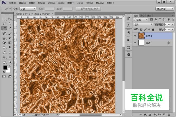Image resolution: width=176 pixels, height=117 pixels.
Task: Click the horizontal canvas scrollbar
Action: pyautogui.click(x=90, y=115)
